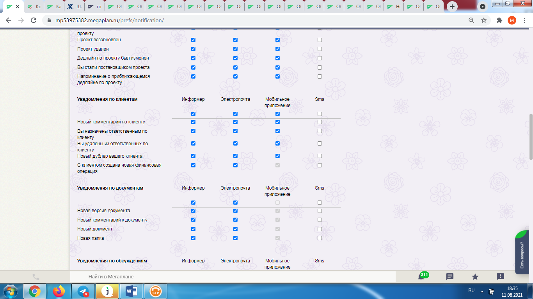This screenshot has height=299, width=533.
Task: Open the green-yellow j app in taskbar
Action: point(107,291)
